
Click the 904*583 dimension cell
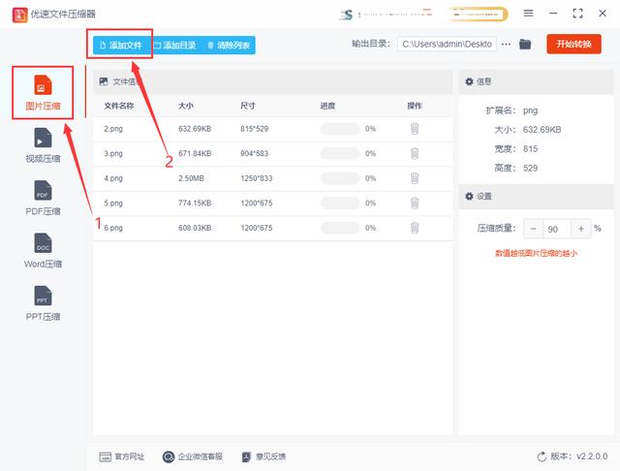(x=254, y=153)
